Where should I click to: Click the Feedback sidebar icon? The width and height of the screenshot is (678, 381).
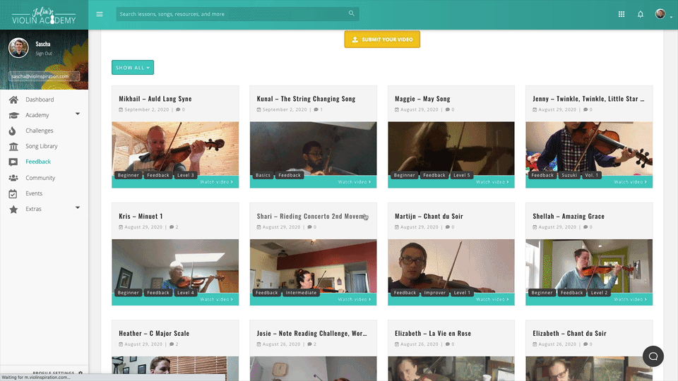point(13,162)
